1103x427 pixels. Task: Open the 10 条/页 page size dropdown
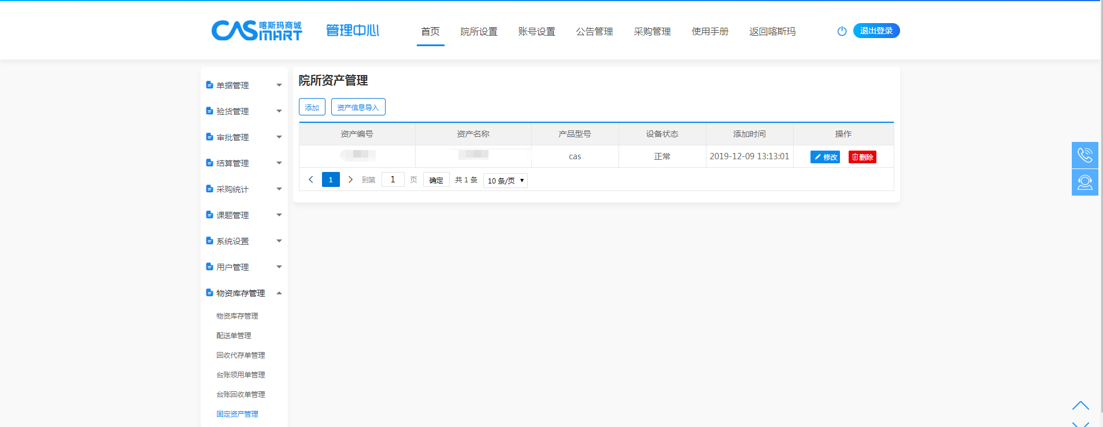[x=505, y=181]
